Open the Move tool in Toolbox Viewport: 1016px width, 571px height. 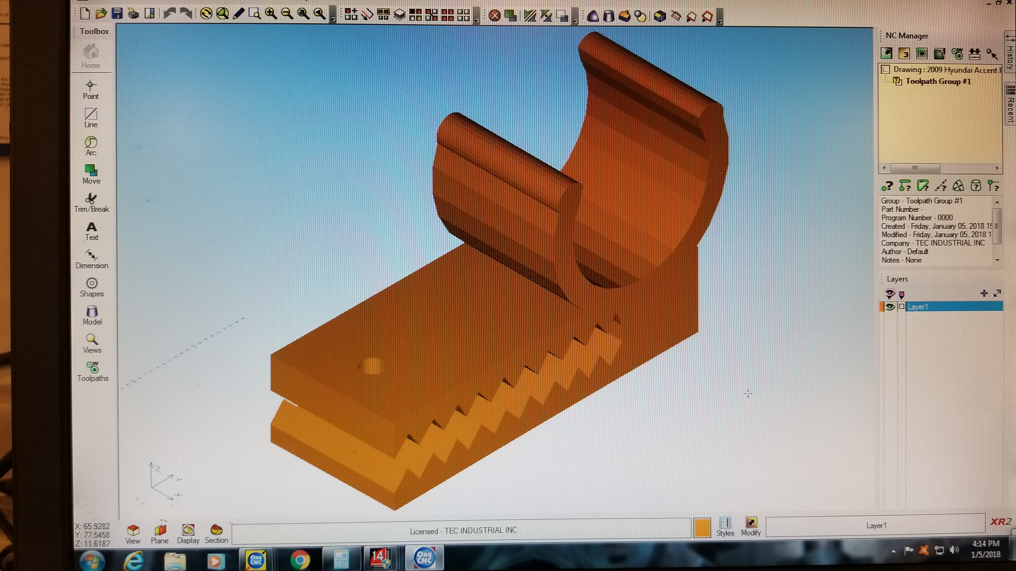tap(91, 174)
